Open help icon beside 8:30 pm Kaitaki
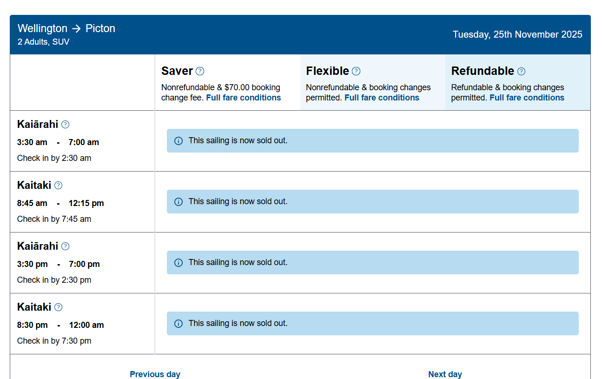The image size is (602, 379). point(58,307)
